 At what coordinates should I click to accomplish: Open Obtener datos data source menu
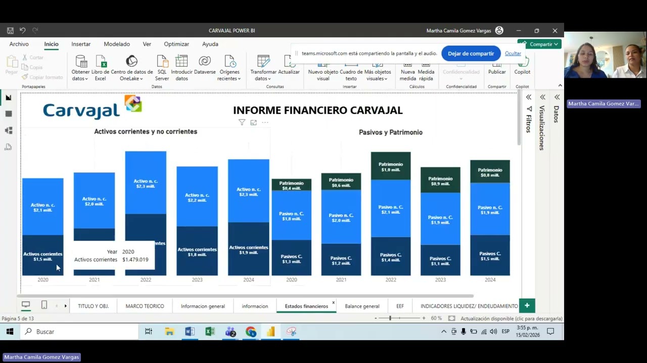tap(80, 68)
